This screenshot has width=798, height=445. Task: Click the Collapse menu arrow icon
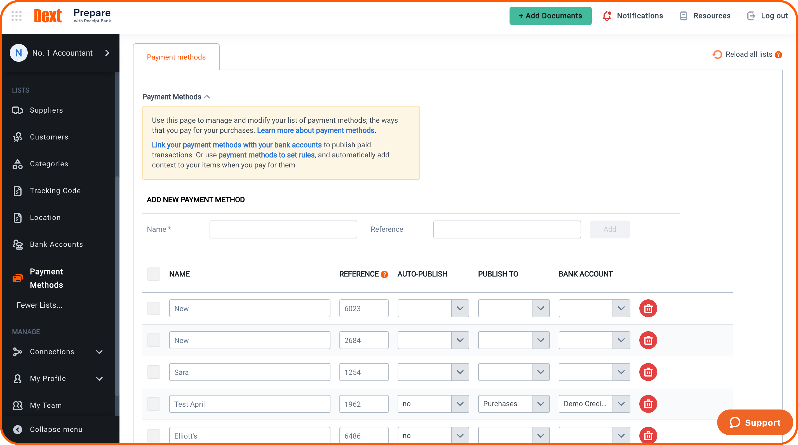(17, 430)
